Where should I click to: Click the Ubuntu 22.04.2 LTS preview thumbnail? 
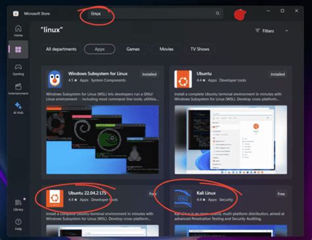(x=103, y=230)
